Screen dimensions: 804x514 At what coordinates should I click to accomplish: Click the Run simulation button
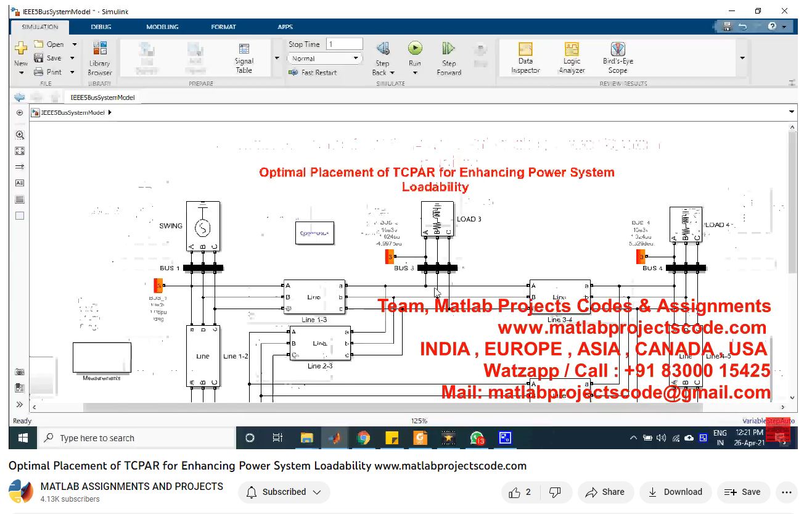415,49
